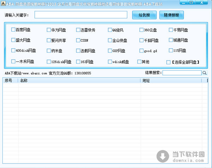The width and height of the screenshot is (212, 168).
Task: Enable the 其他 checkbox
Action: pos(139,62)
